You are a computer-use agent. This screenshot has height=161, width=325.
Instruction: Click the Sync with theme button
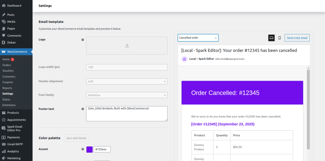(76, 138)
